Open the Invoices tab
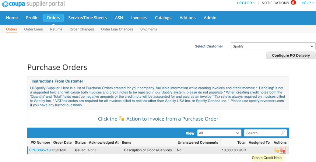The width and height of the screenshot is (316, 162). tap(139, 18)
